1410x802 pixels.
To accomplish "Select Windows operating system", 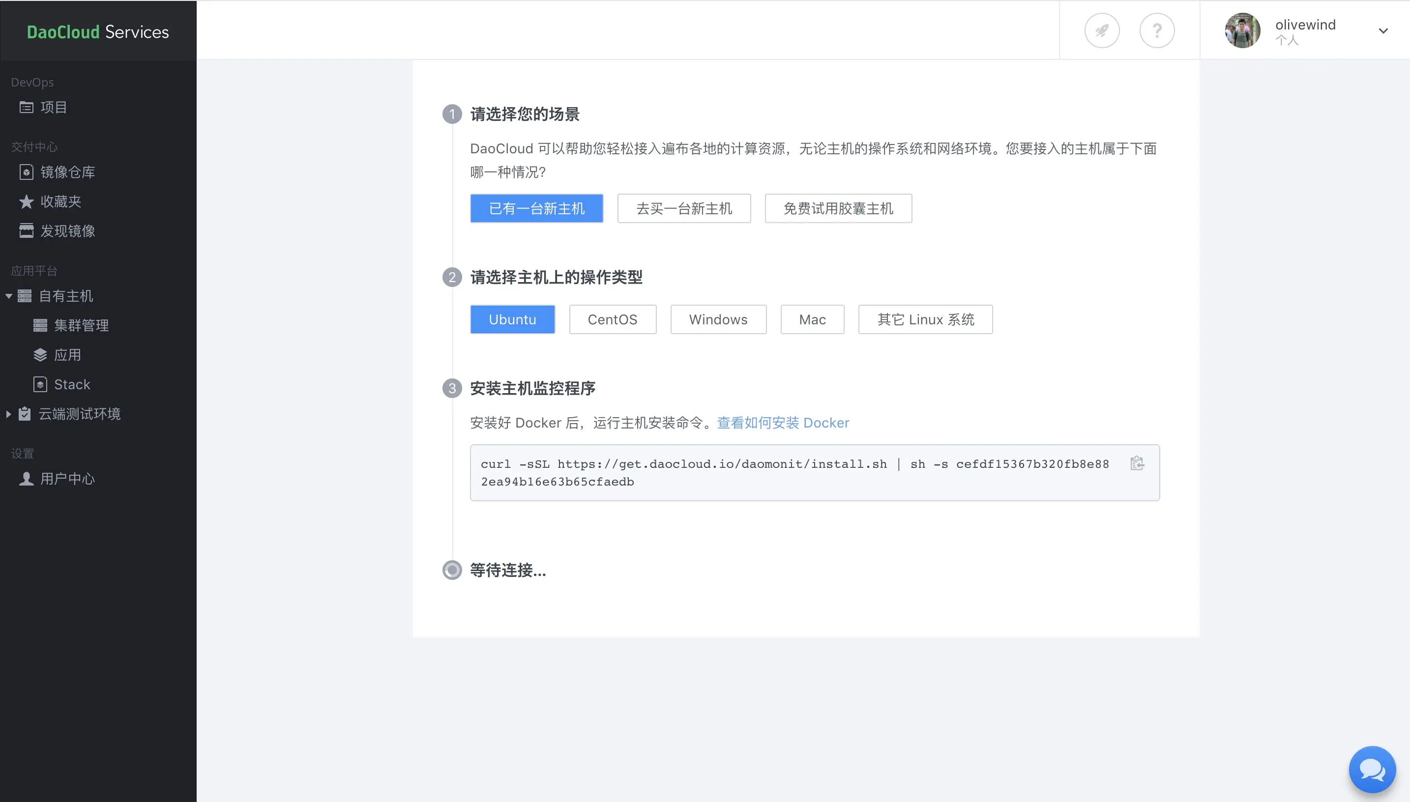I will 718,319.
